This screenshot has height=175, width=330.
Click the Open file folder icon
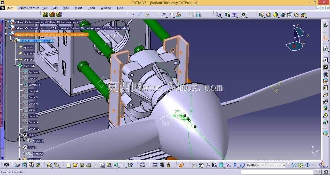(75, 165)
